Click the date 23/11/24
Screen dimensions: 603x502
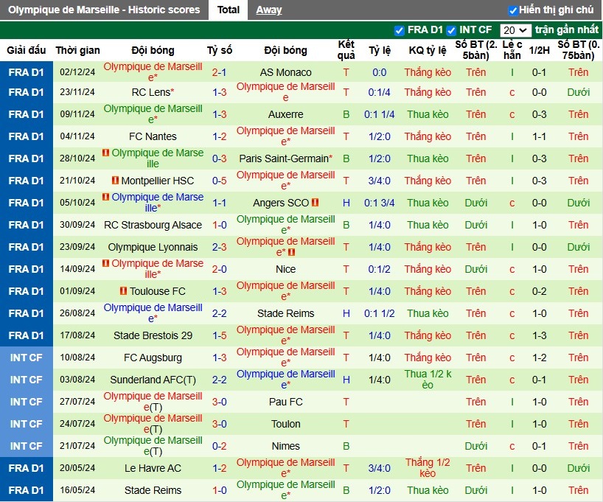(77, 92)
